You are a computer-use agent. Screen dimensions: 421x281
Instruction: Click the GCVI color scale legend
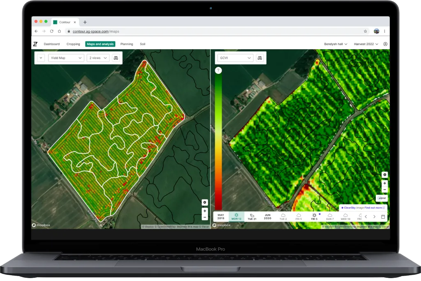pyautogui.click(x=218, y=142)
